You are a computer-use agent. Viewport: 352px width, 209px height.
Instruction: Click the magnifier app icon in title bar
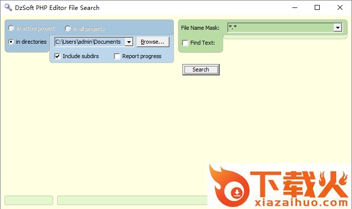8,7
